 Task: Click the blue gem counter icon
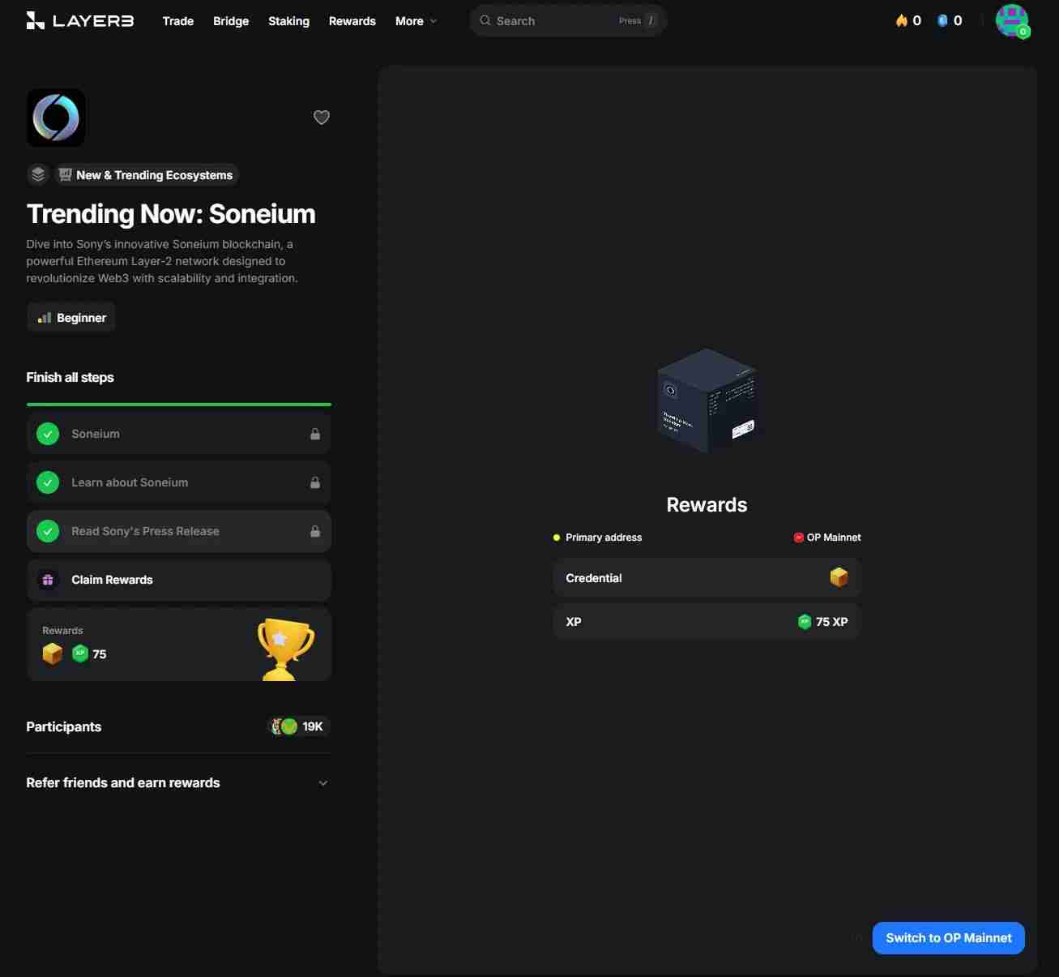click(x=942, y=21)
